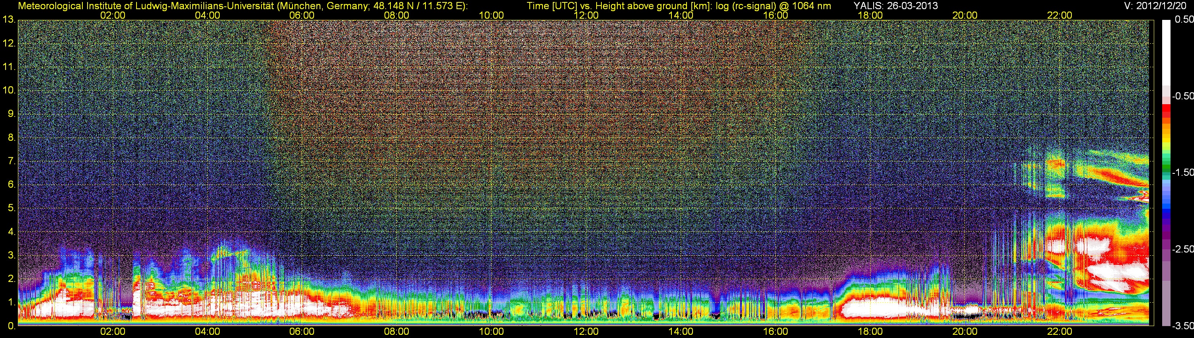
Task: Click the 13 km height axis label
Action: 9,20
